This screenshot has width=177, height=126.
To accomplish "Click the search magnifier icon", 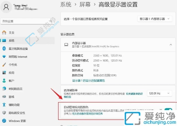I will [51, 21].
